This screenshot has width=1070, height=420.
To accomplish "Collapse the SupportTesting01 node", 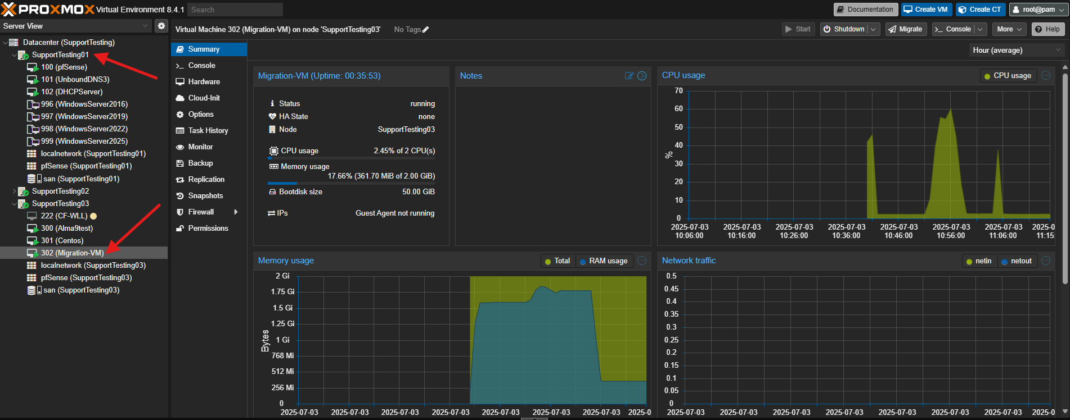I will tap(14, 55).
